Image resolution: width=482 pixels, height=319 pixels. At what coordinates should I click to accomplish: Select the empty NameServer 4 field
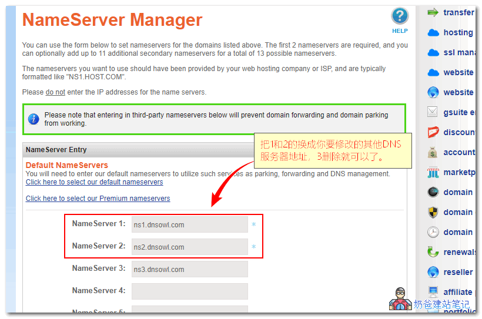pyautogui.click(x=189, y=291)
